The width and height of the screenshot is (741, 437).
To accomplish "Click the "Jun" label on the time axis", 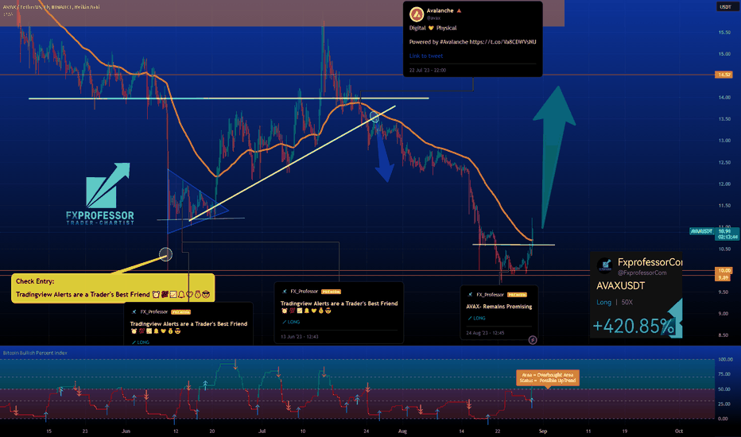I will (126, 431).
